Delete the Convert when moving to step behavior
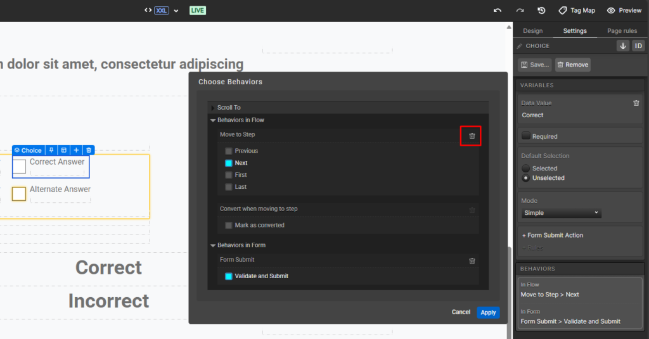The image size is (649, 339). (x=472, y=210)
